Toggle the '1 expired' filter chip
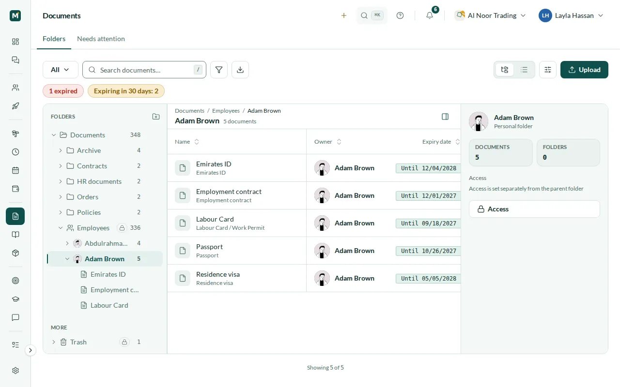Image resolution: width=620 pixels, height=387 pixels. [63, 91]
